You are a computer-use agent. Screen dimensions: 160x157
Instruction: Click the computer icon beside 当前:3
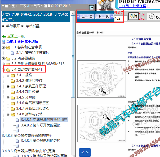coord(4,42)
